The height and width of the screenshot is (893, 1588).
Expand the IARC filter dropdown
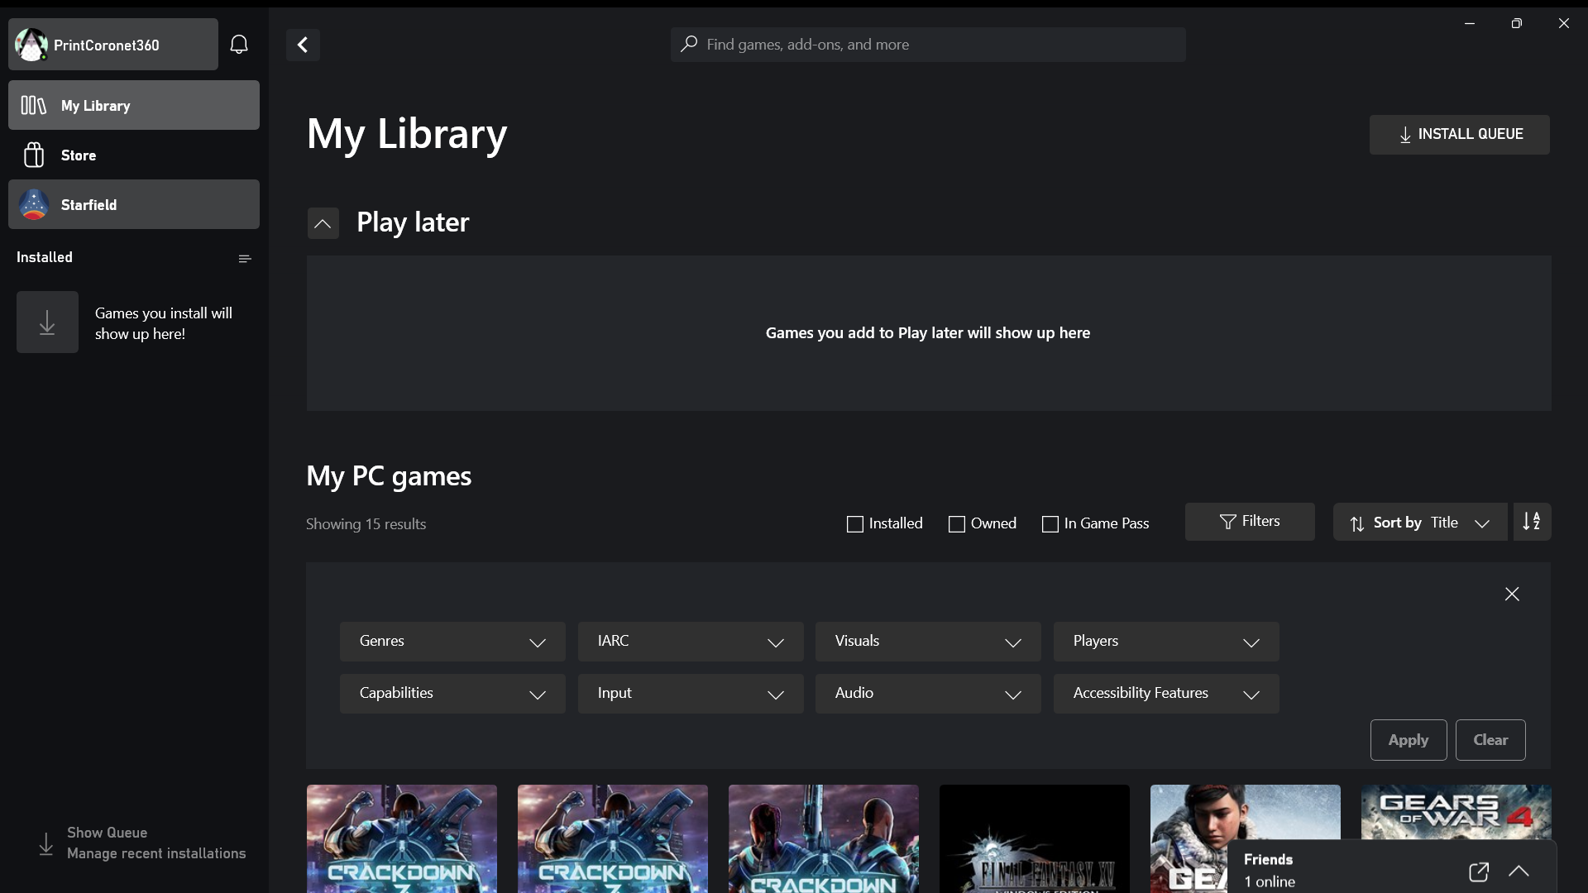[691, 642]
